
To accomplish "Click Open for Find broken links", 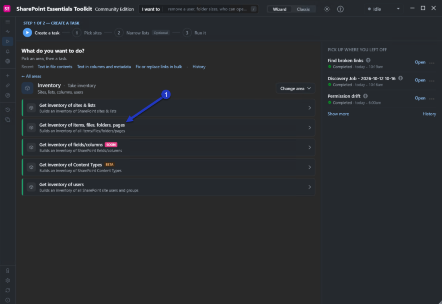I will 420,62.
